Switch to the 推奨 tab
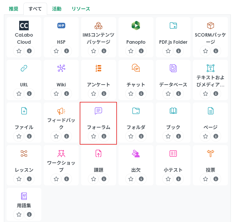 pos(14,9)
